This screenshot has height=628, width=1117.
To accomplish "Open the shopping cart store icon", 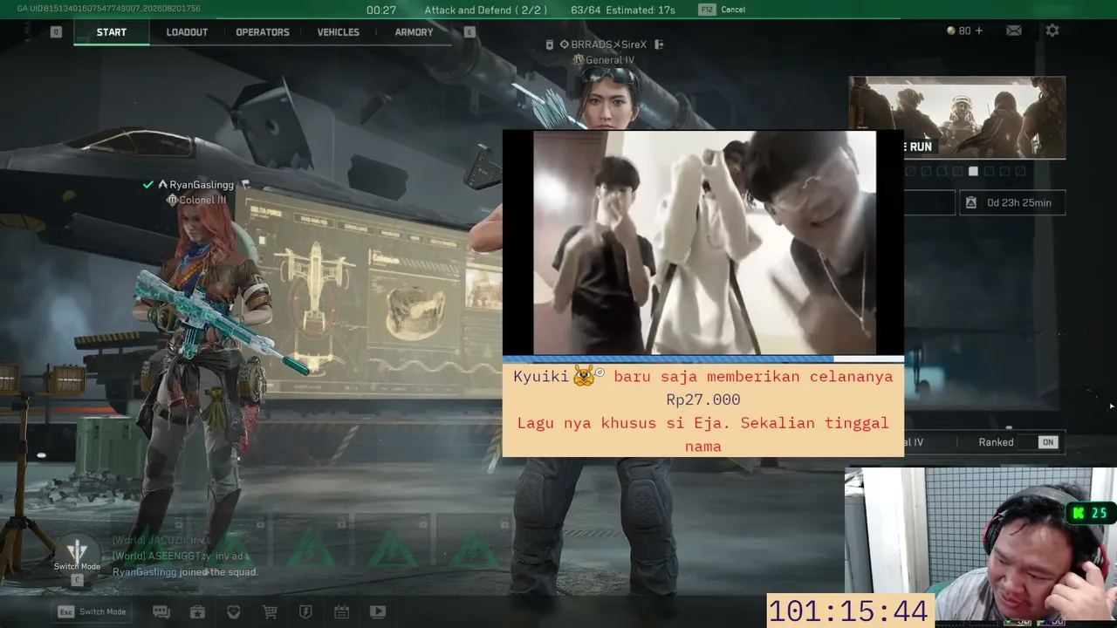I will pyautogui.click(x=270, y=612).
